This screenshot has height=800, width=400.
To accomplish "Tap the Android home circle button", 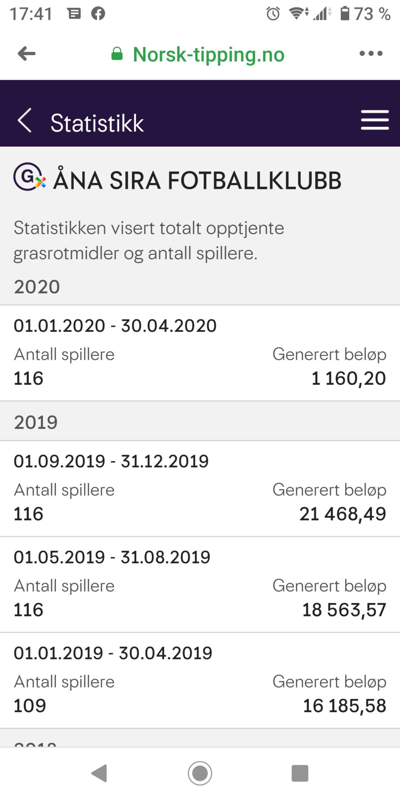I will click(200, 773).
